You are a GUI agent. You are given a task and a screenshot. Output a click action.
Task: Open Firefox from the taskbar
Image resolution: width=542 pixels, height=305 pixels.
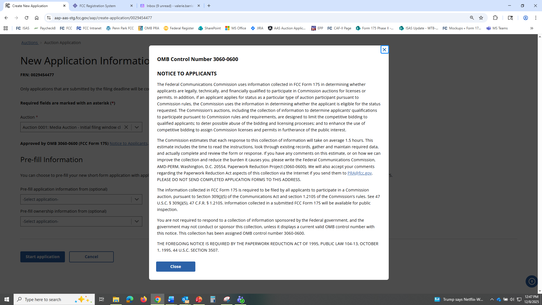143,299
